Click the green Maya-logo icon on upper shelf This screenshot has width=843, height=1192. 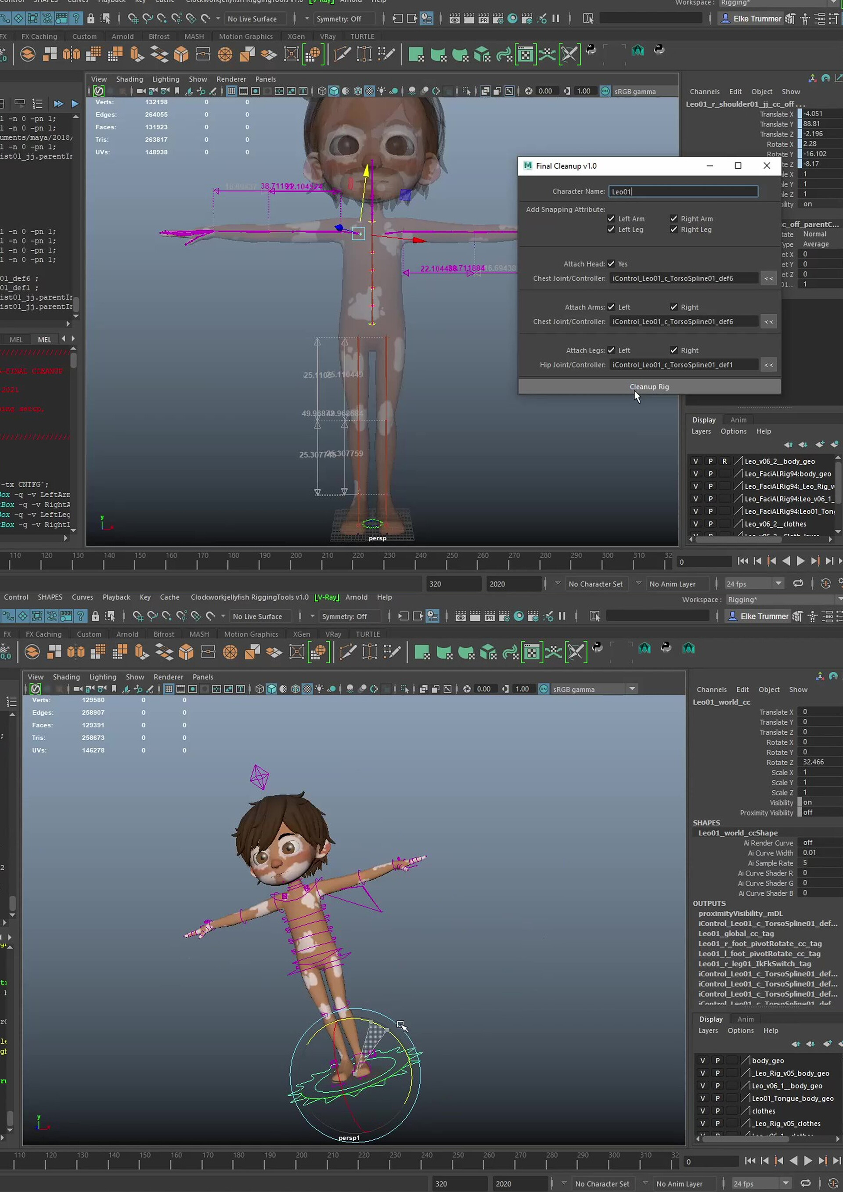point(638,50)
